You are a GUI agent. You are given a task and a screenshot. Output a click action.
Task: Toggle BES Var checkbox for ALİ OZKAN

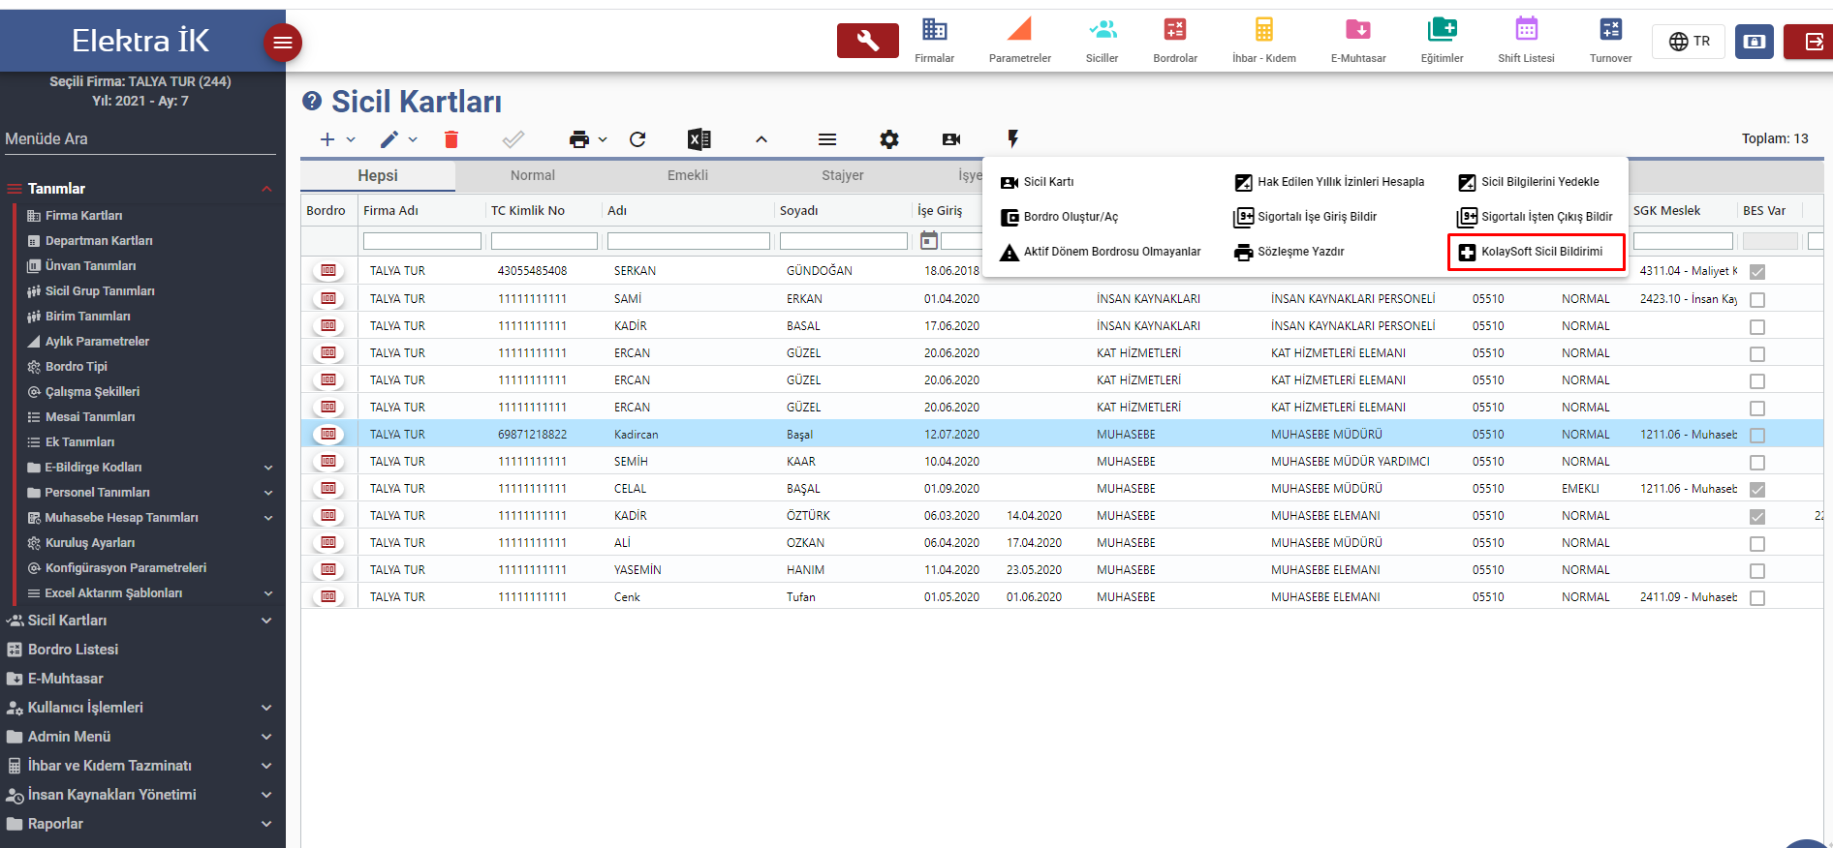click(x=1757, y=544)
